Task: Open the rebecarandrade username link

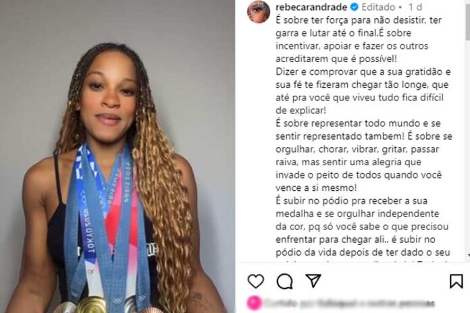Action: [311, 7]
